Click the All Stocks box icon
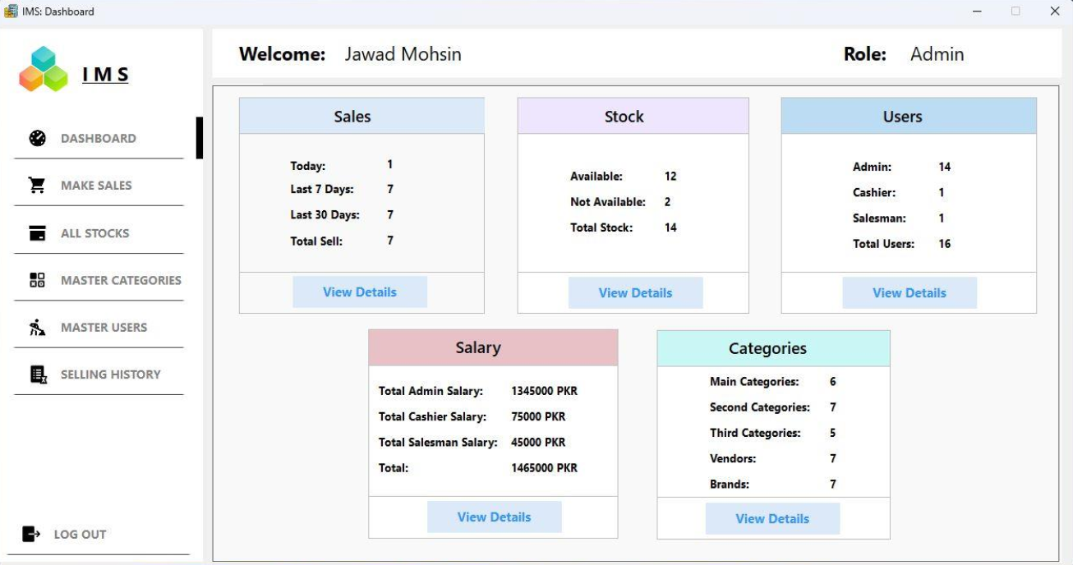Viewport: 1073px width, 565px height. click(x=38, y=233)
